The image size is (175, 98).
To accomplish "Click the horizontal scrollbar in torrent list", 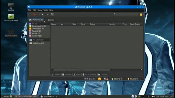I will pyautogui.click(x=81, y=70).
